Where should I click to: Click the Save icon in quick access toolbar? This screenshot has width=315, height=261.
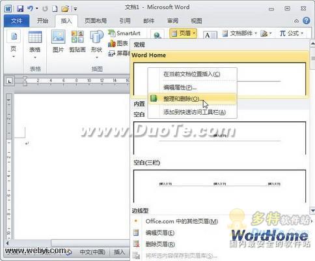[x=20, y=8]
